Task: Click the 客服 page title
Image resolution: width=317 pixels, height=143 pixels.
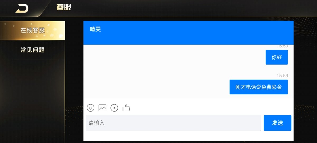Action: [64, 7]
